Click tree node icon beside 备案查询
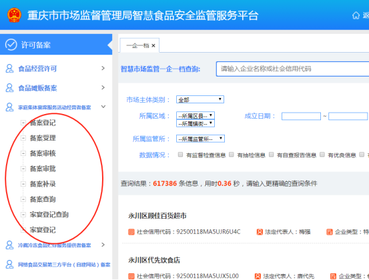The height and width of the screenshot is (280, 369). point(23,199)
